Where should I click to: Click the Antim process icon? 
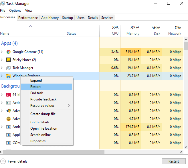pyautogui.click(x=9, y=127)
